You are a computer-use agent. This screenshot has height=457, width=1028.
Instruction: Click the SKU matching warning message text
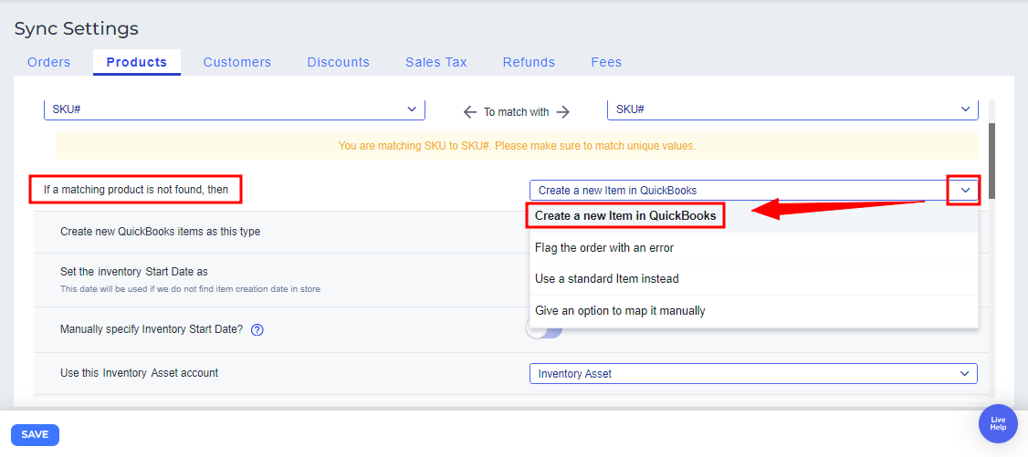pos(517,146)
